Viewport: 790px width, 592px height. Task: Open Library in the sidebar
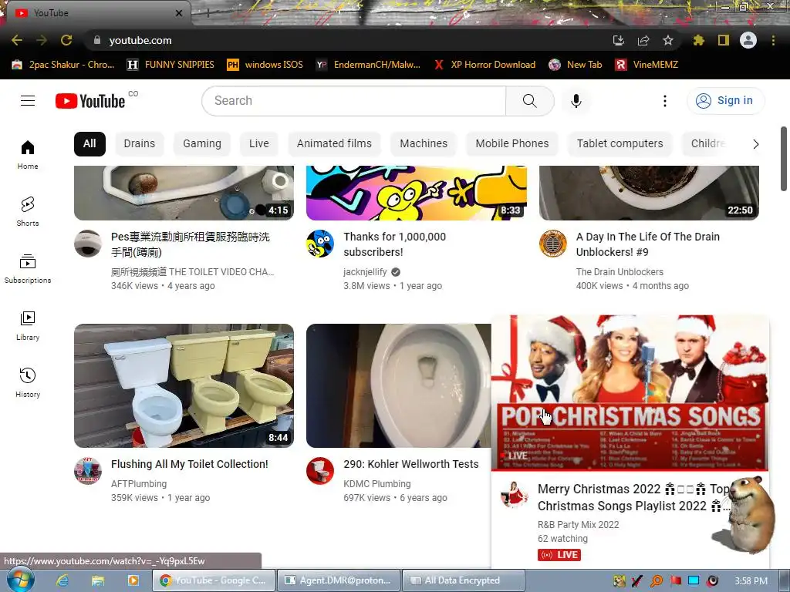pyautogui.click(x=28, y=326)
